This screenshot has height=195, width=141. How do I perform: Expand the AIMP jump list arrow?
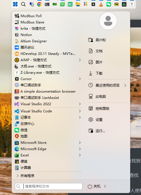click(80, 60)
